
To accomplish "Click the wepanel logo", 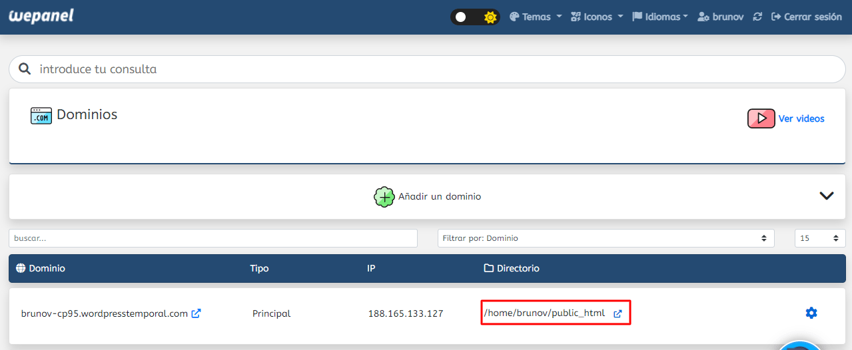I will point(41,16).
